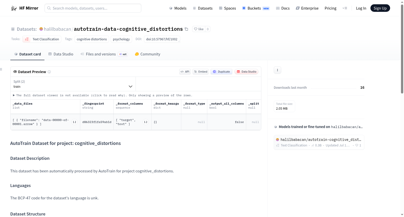Toggle like on this dataset

199,29
